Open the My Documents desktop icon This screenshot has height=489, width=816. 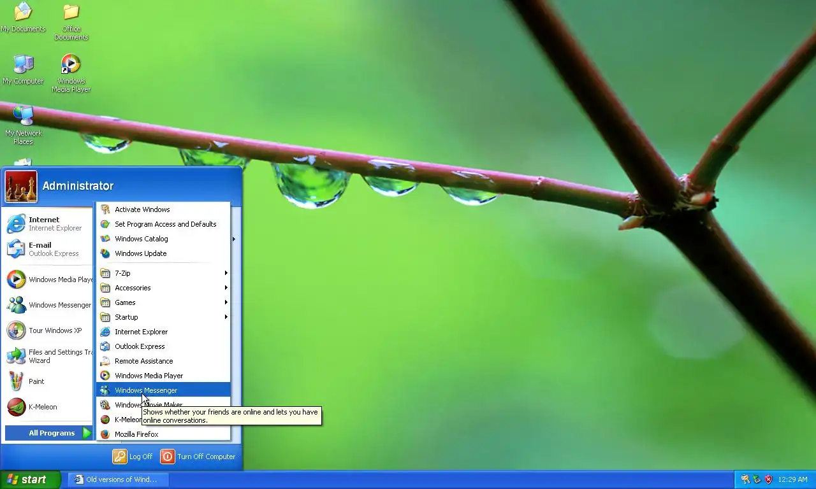click(23, 17)
